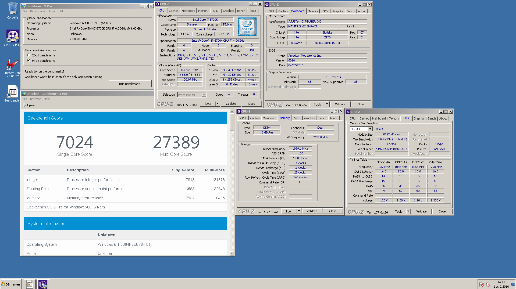
Task: Select the CPUID CPU-Z desktop shortcut
Action: tap(13, 38)
